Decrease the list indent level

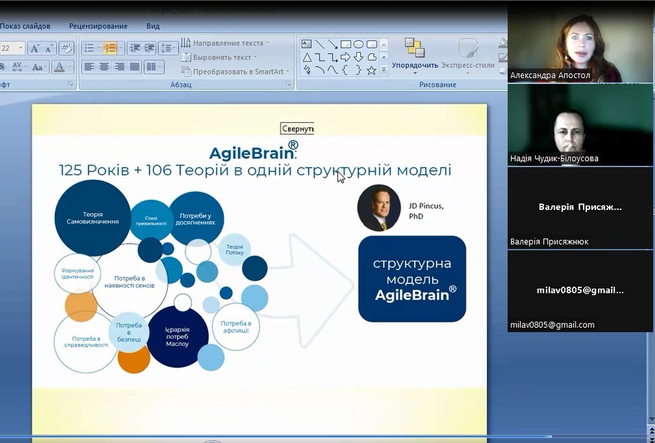[x=134, y=49]
